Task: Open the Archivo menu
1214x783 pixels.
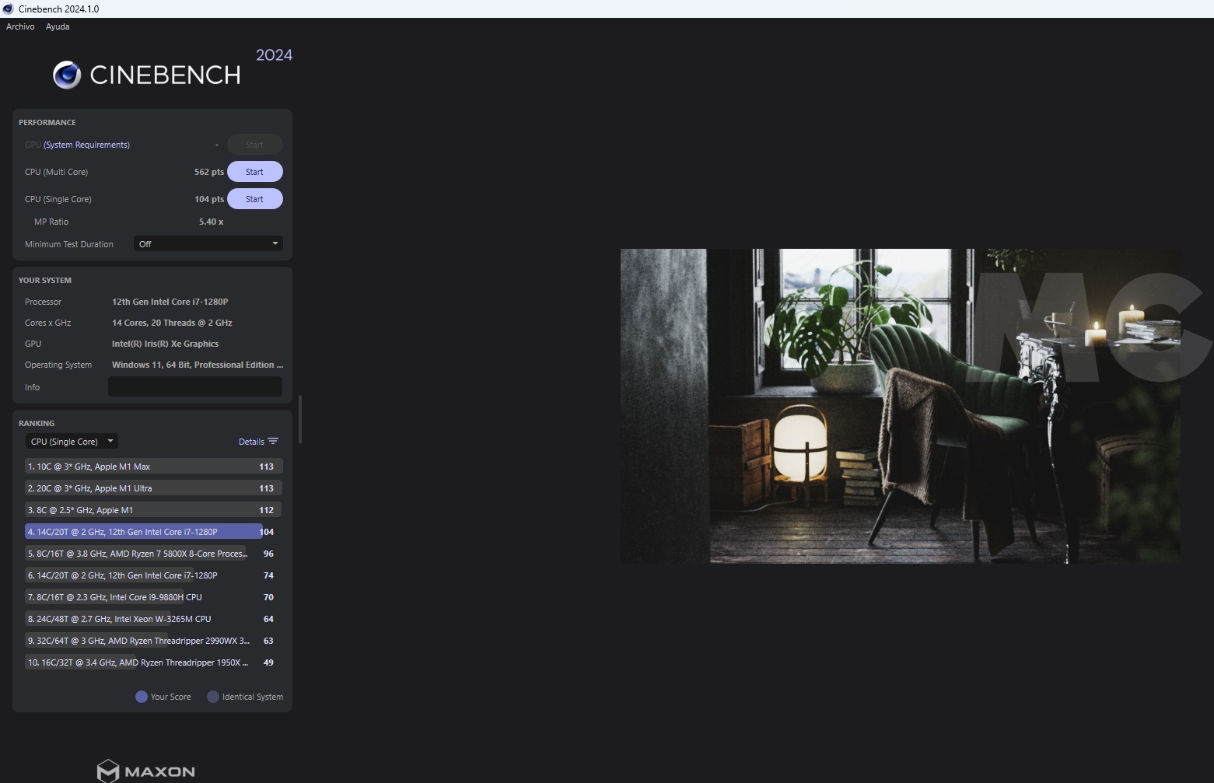Action: point(20,26)
